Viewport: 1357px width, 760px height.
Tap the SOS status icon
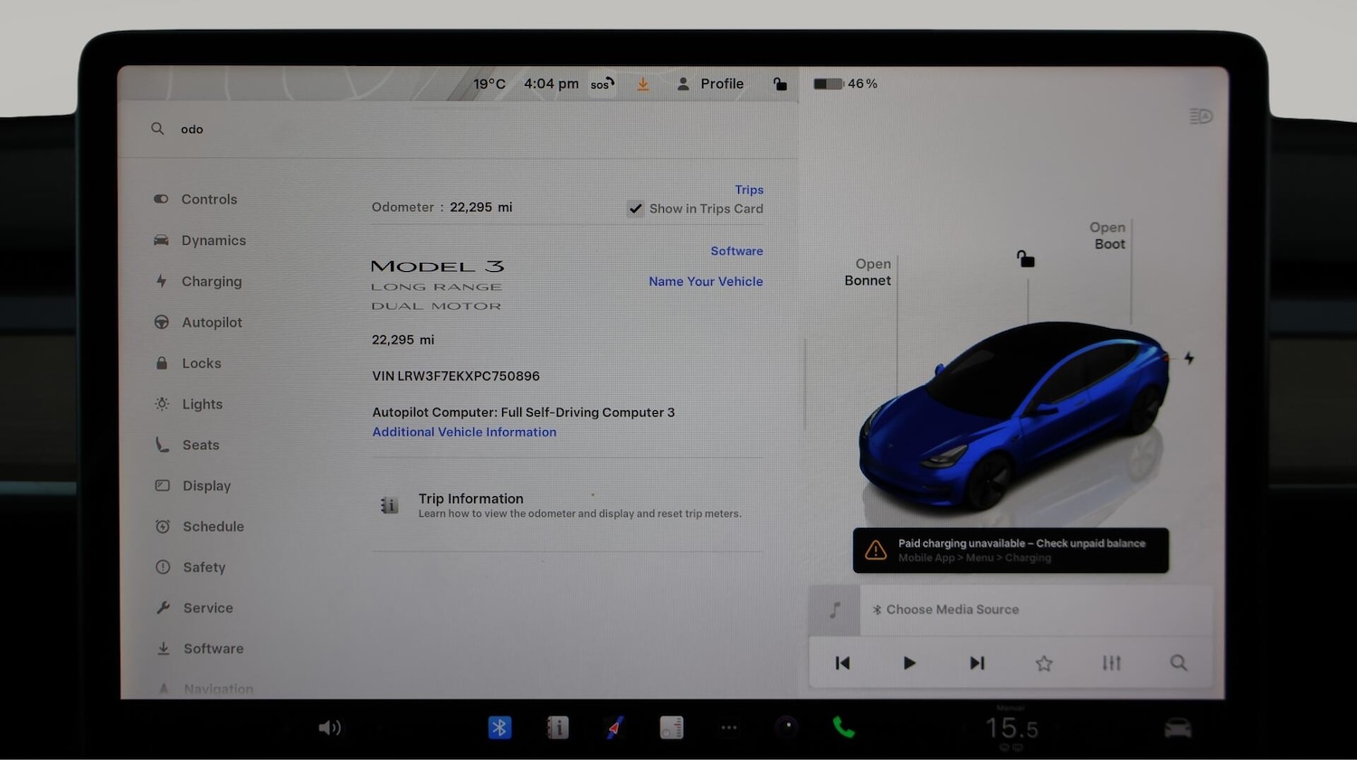(603, 84)
